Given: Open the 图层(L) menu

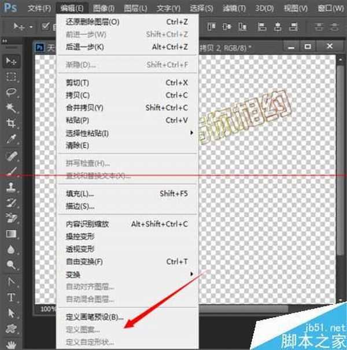Looking at the screenshot, I should [135, 9].
